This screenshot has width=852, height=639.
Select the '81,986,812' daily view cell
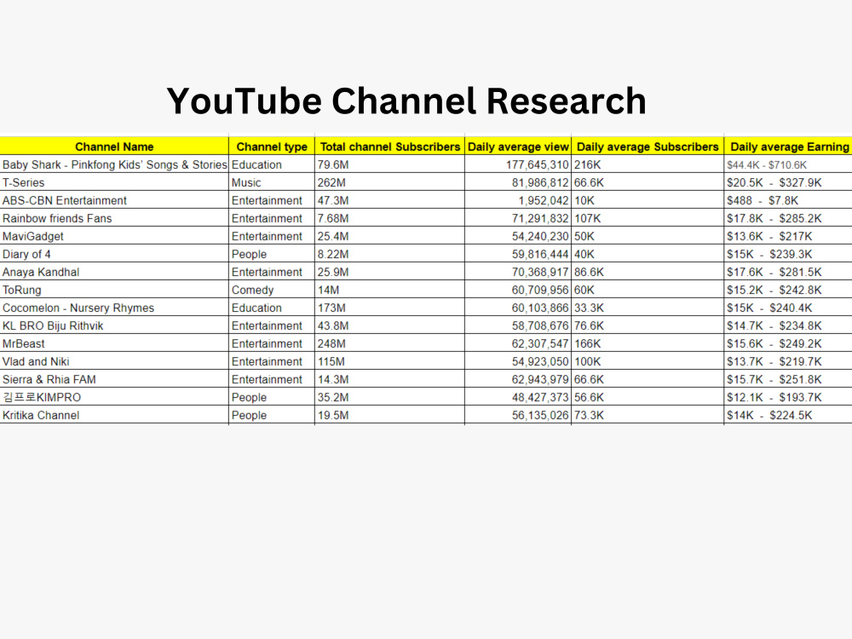click(x=518, y=182)
